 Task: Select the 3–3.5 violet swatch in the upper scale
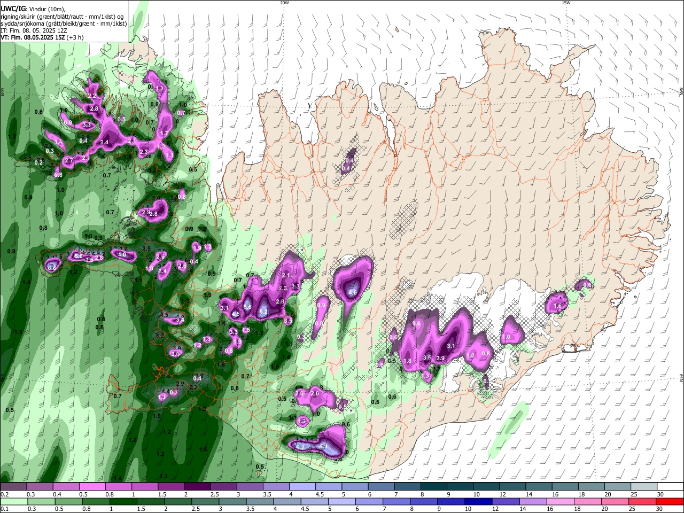coord(250,487)
